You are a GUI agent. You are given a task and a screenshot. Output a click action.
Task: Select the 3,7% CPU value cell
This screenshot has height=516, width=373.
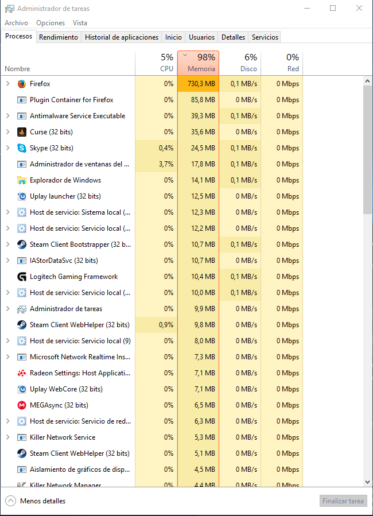point(156,164)
